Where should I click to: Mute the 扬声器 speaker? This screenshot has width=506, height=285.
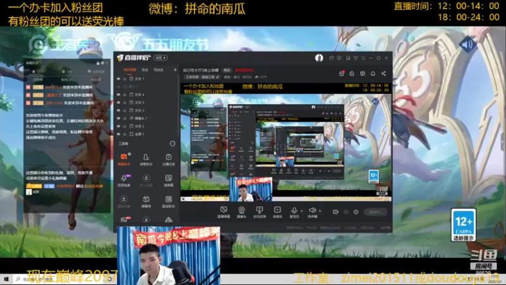click(312, 211)
